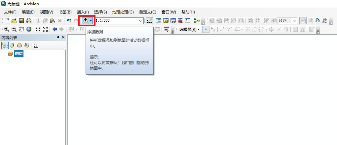Select the Edit Annotation tool
The width and height of the screenshot is (337, 145).
[213, 29]
